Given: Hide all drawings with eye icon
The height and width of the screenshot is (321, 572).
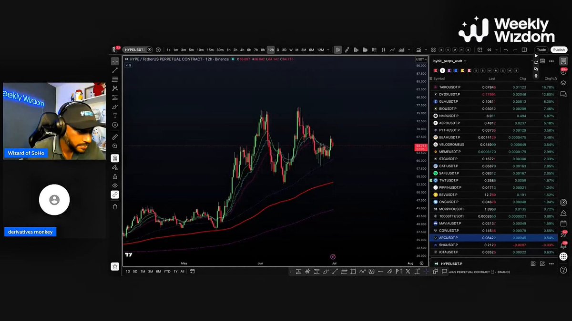Looking at the screenshot, I should (x=115, y=185).
